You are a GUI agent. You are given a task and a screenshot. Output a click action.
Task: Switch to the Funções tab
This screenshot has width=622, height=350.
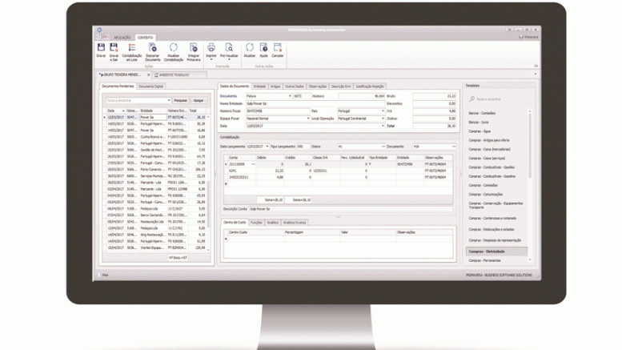[x=256, y=223]
